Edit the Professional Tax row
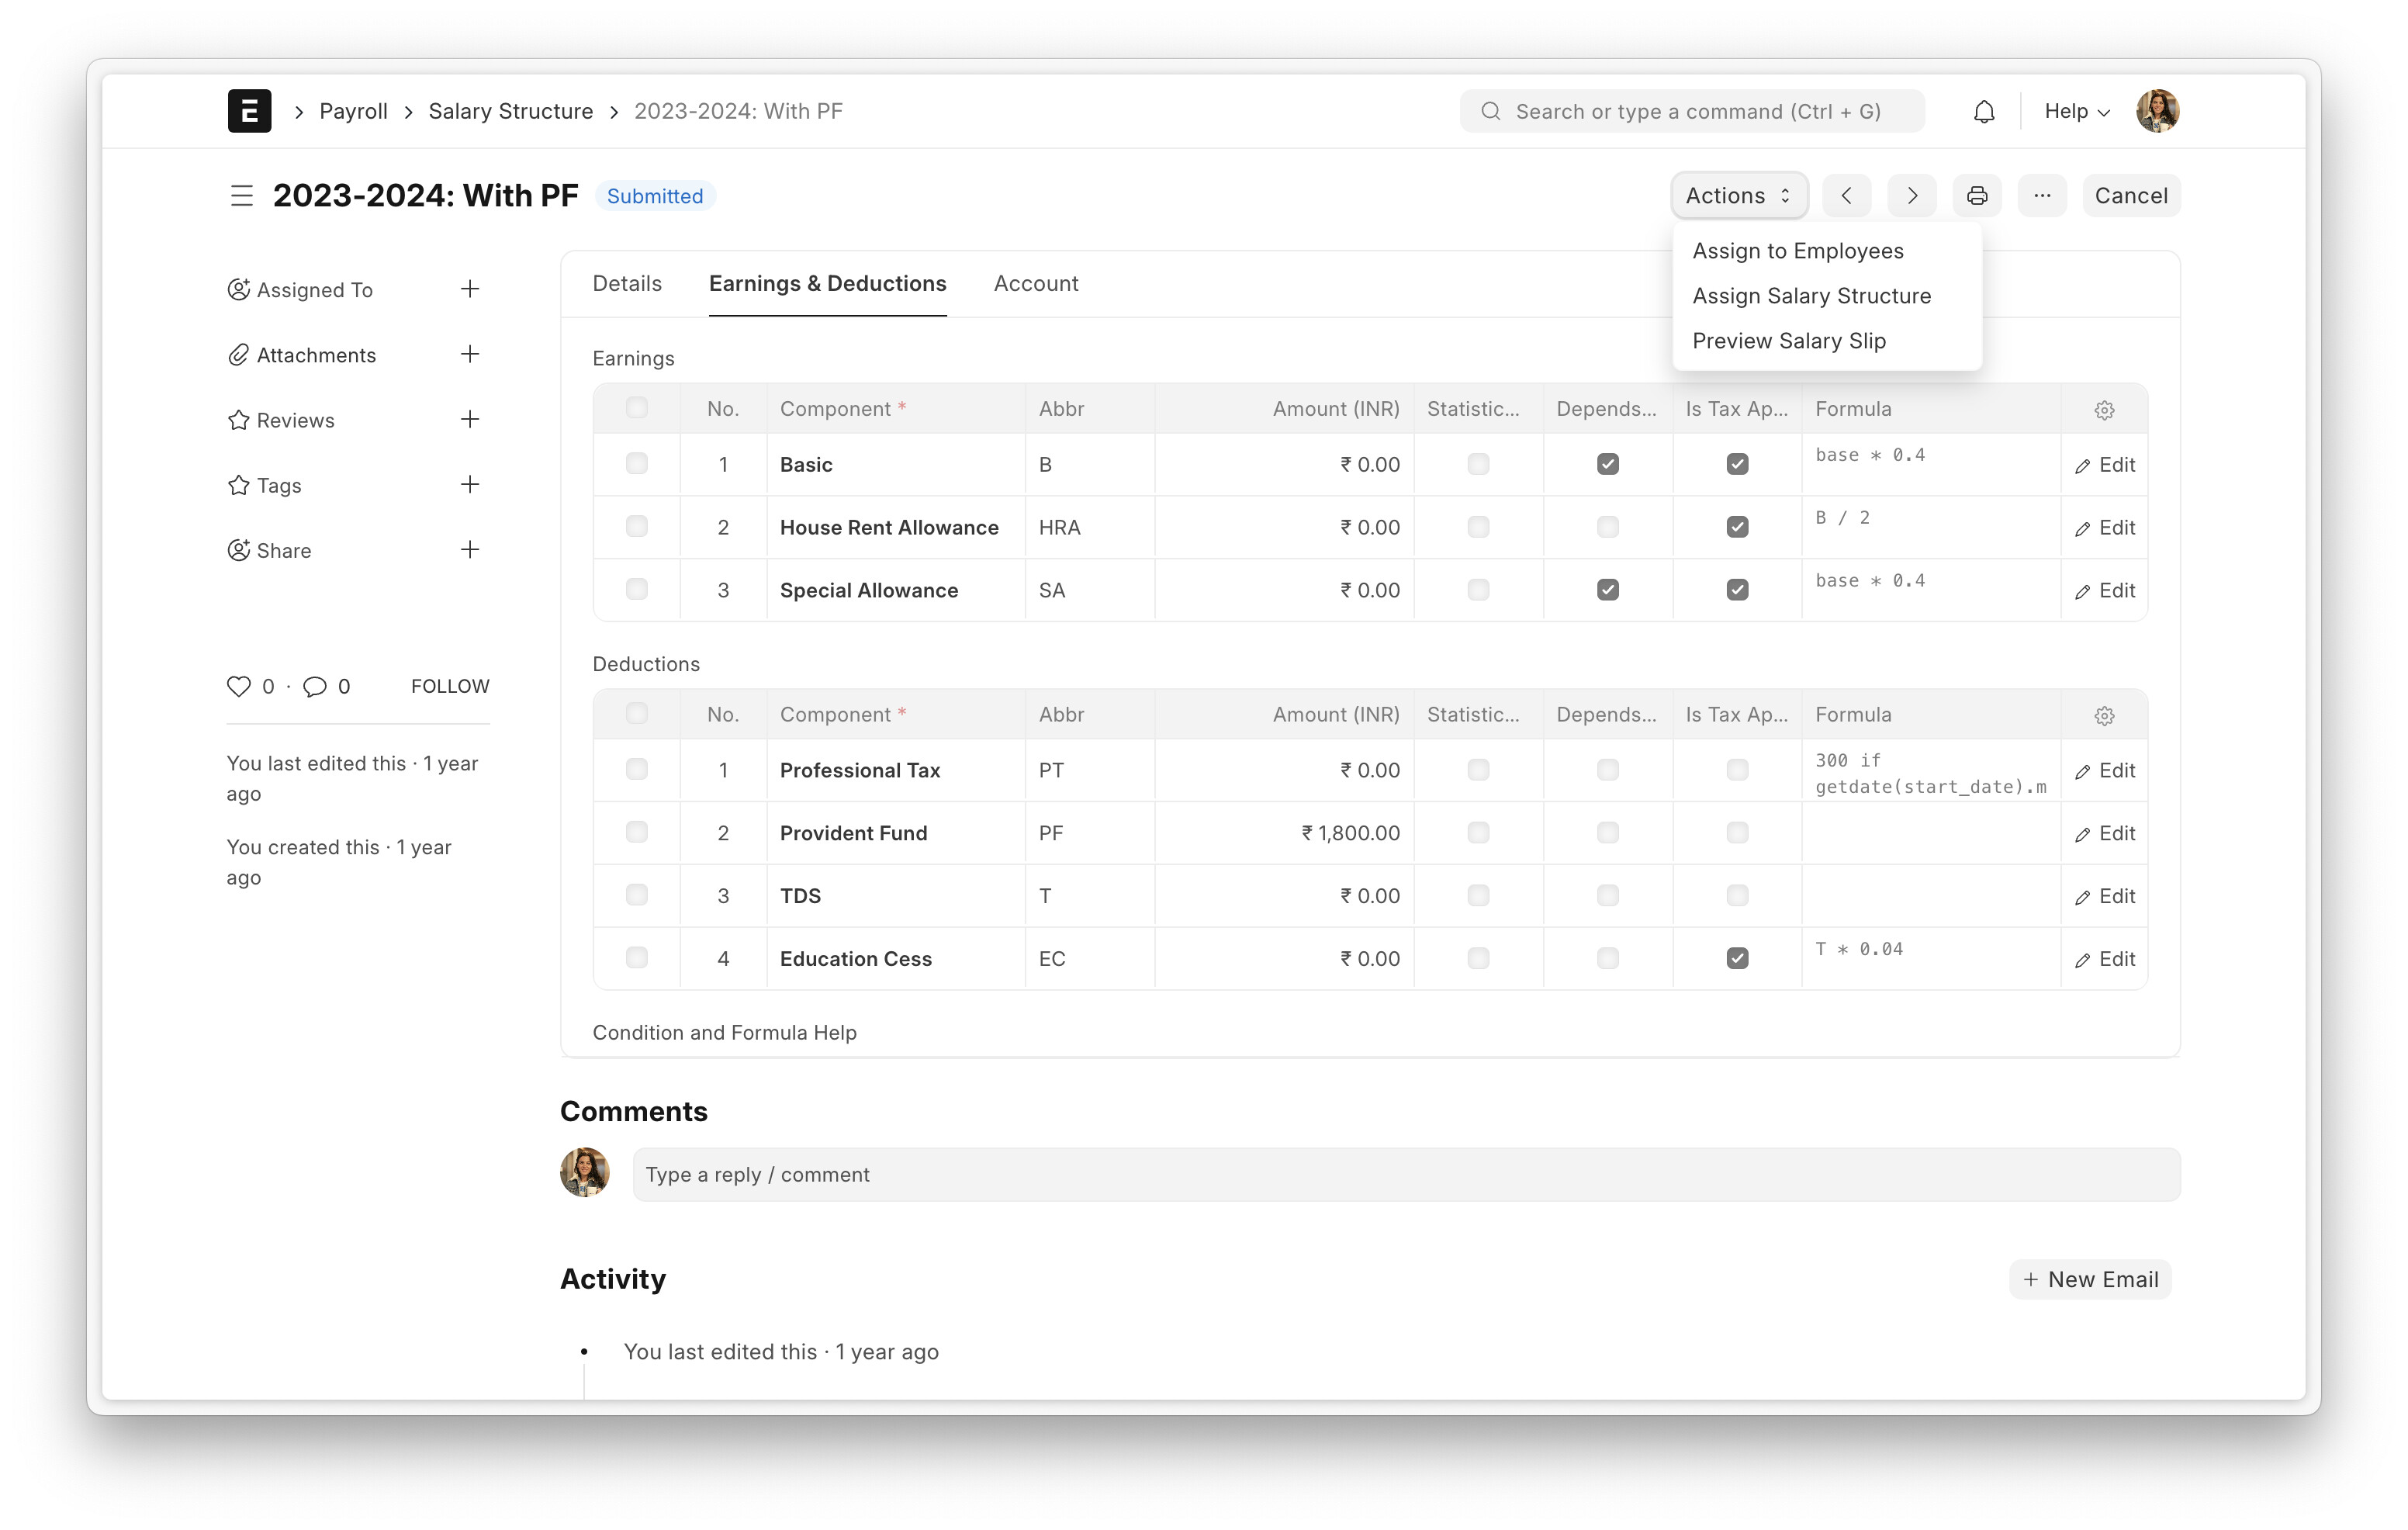 point(2105,771)
